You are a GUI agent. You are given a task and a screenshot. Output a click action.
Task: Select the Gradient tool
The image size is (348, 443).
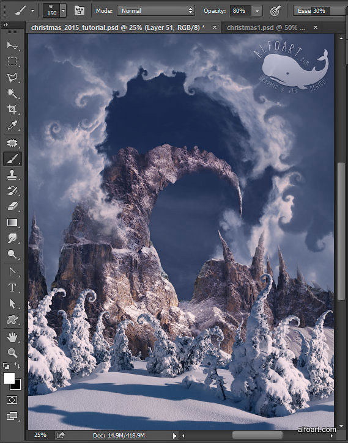[12, 222]
